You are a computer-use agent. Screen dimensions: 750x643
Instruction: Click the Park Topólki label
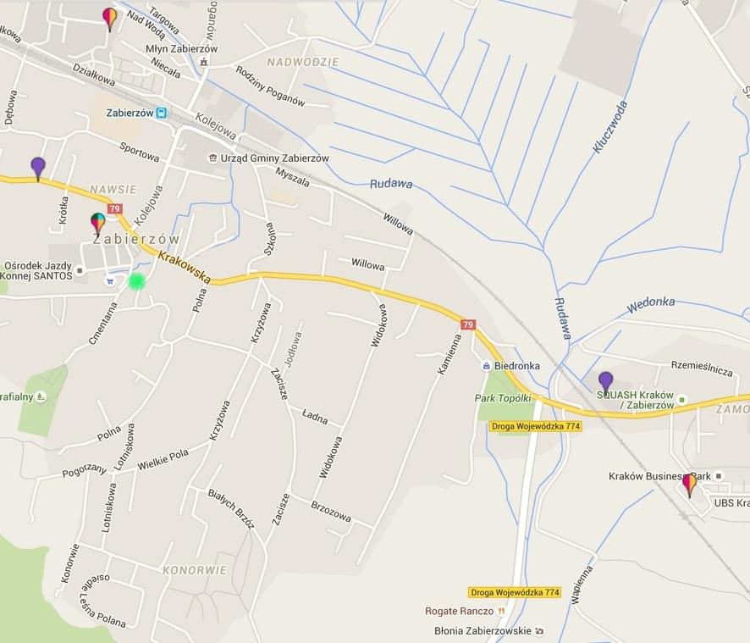click(x=503, y=398)
